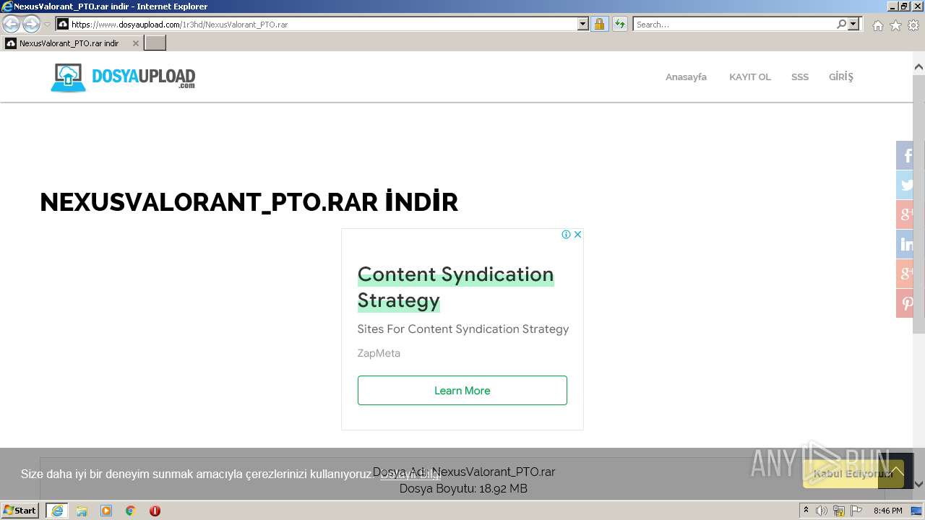This screenshot has width=925, height=520.
Task: Open the red Opera taskbar icon
Action: (x=155, y=511)
